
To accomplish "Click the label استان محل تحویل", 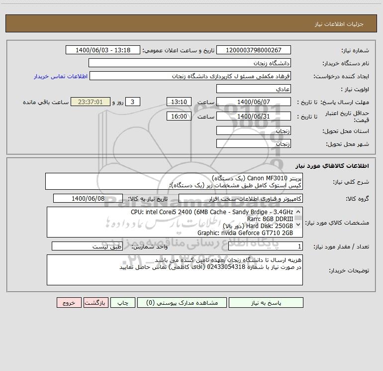I will click(346, 131).
